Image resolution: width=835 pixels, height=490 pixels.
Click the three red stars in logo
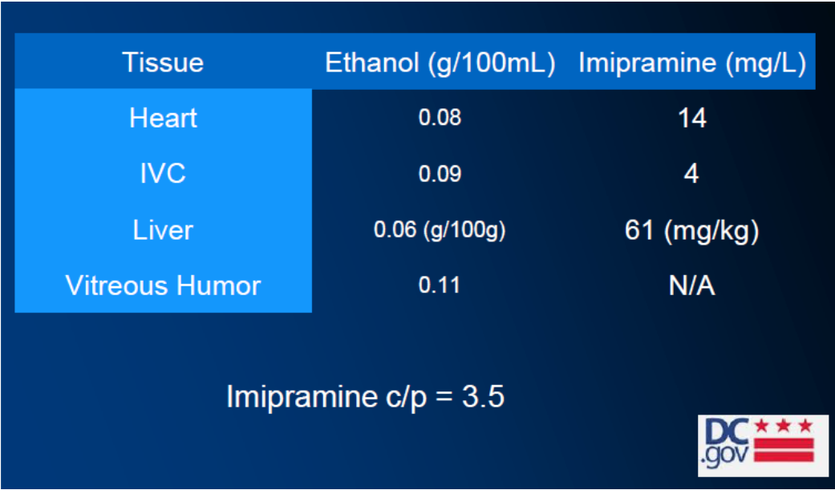coord(784,426)
